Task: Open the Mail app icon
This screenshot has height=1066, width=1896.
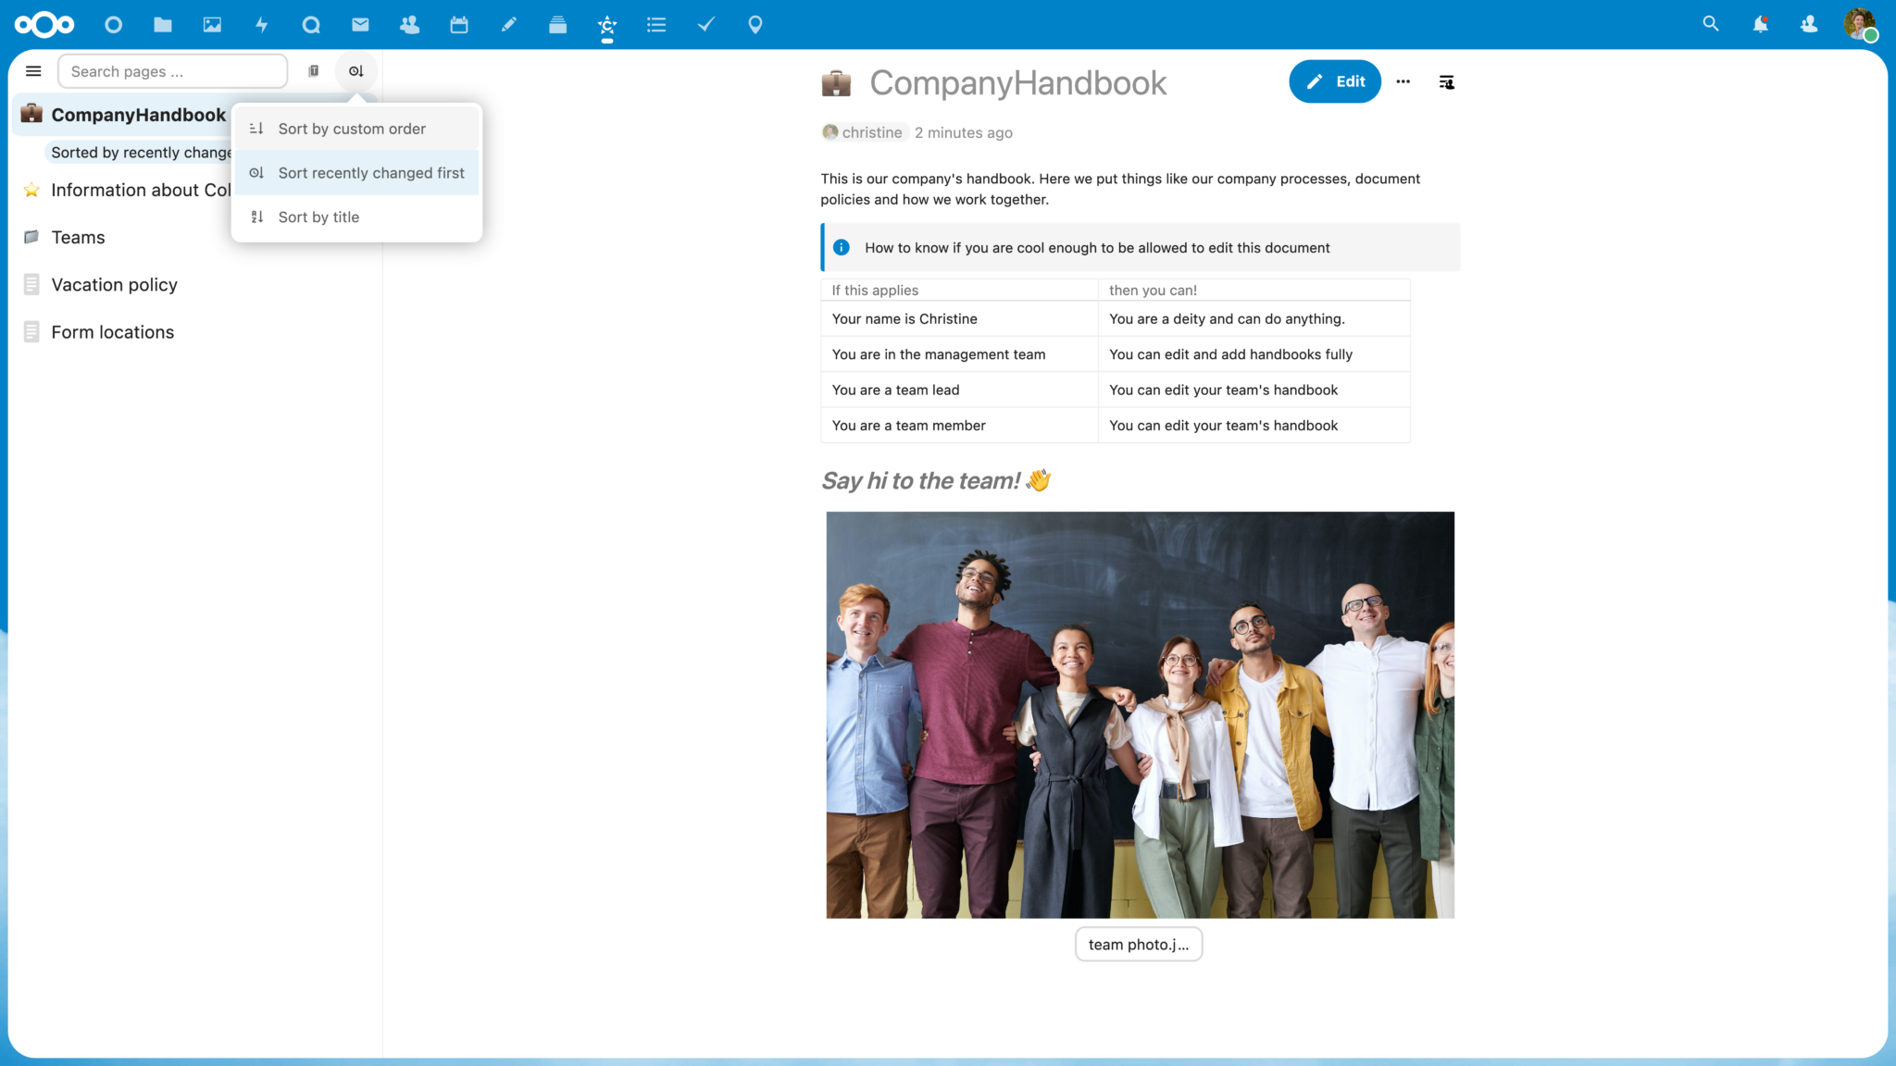Action: [x=360, y=24]
